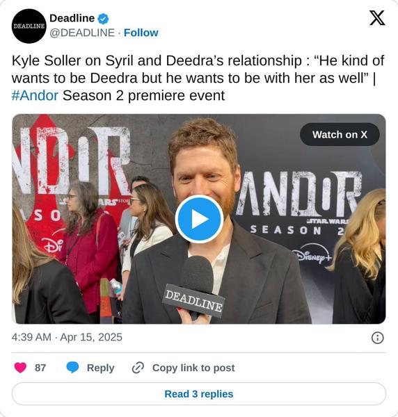
Task: Click the blue verified badge
Action: point(103,19)
